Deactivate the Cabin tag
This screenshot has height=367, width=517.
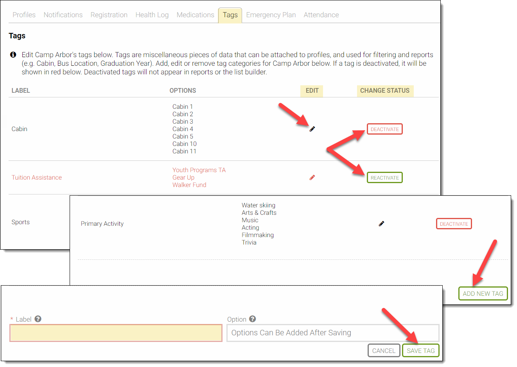[384, 129]
